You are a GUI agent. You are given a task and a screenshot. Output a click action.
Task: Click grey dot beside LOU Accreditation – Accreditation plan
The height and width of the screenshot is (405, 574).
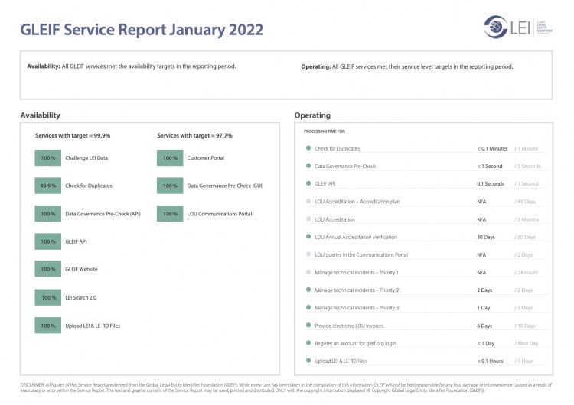(x=308, y=202)
